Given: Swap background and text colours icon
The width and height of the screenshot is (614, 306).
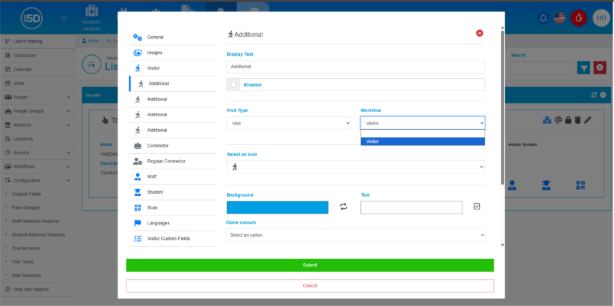Looking at the screenshot, I should pyautogui.click(x=343, y=207).
